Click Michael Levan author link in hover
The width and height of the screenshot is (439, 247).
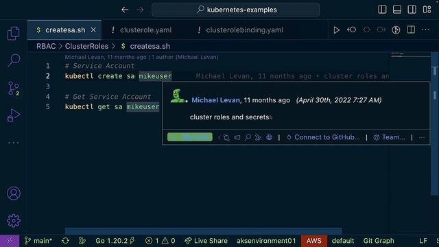pos(215,100)
